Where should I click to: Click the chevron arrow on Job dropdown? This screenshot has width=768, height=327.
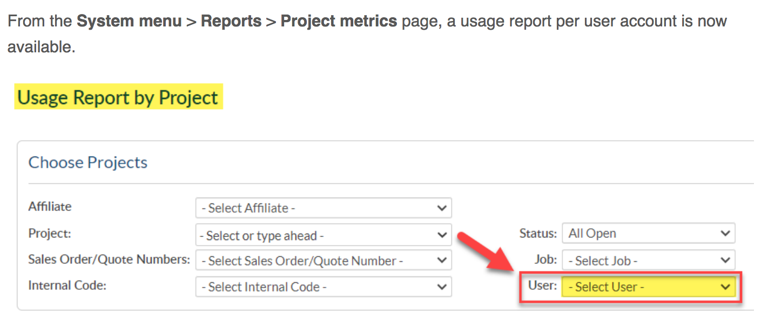(725, 260)
